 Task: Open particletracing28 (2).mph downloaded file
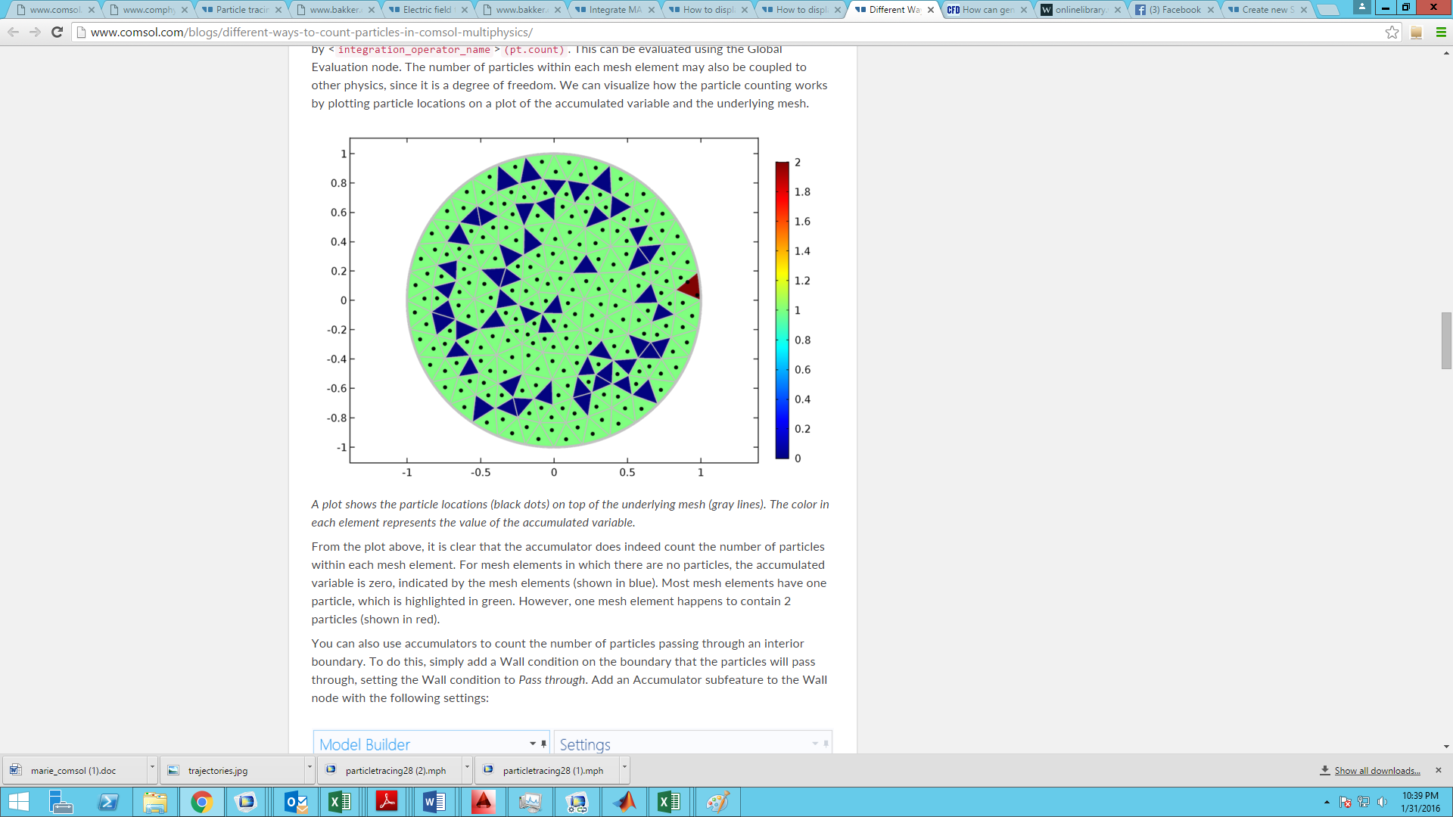(x=395, y=771)
